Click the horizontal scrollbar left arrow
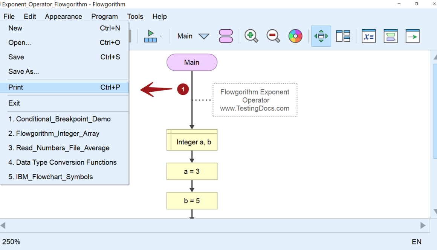 point(3,226)
